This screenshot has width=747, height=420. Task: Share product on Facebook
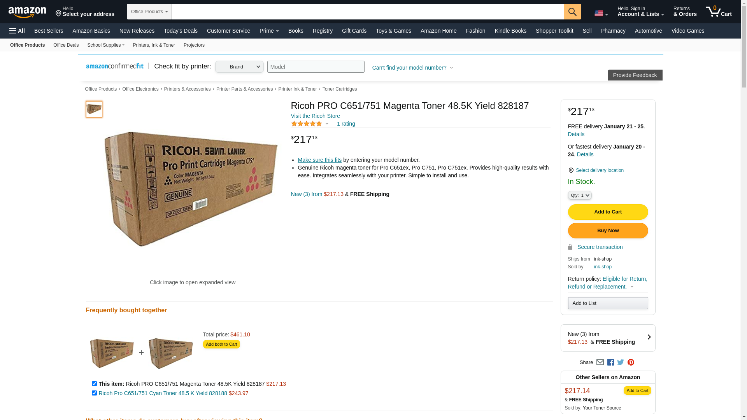point(610,362)
